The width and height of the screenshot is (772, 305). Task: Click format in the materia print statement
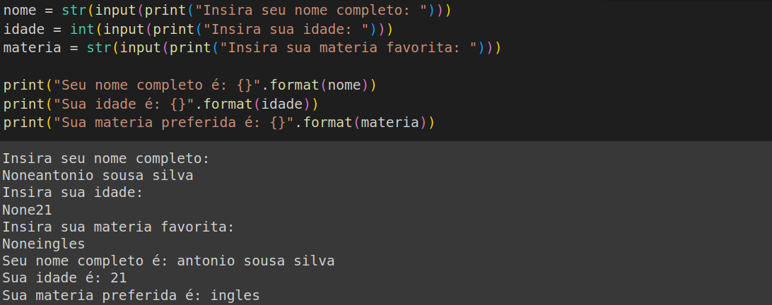tap(327, 122)
